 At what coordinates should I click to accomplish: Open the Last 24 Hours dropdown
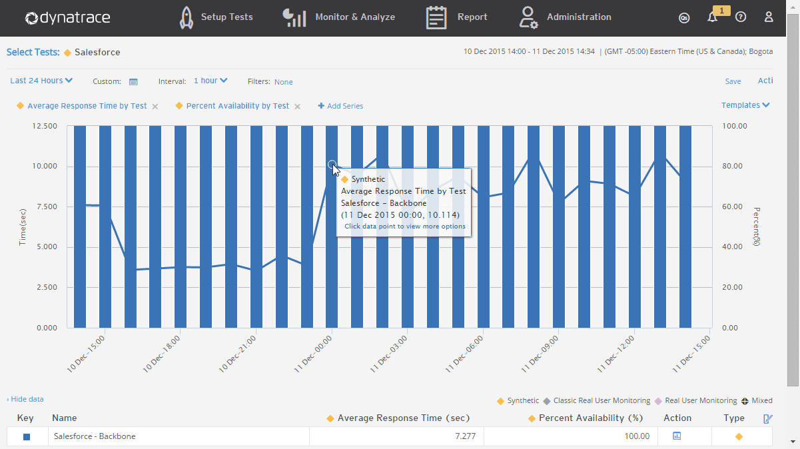point(41,81)
